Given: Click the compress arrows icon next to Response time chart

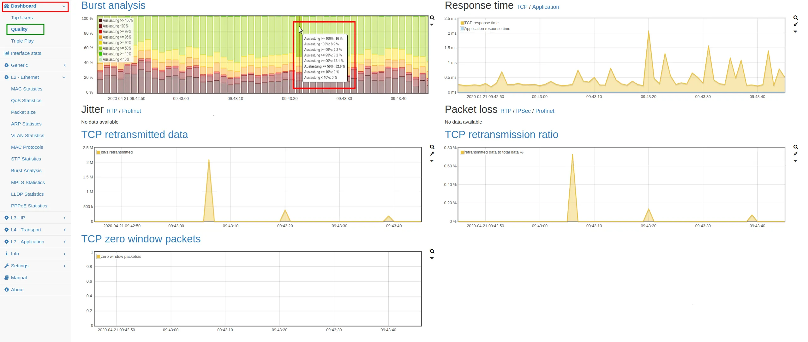Looking at the screenshot, I should click(x=795, y=25).
